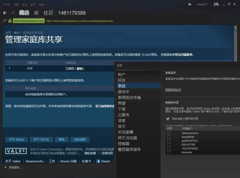Check the share box for qq492597472

[169, 141]
